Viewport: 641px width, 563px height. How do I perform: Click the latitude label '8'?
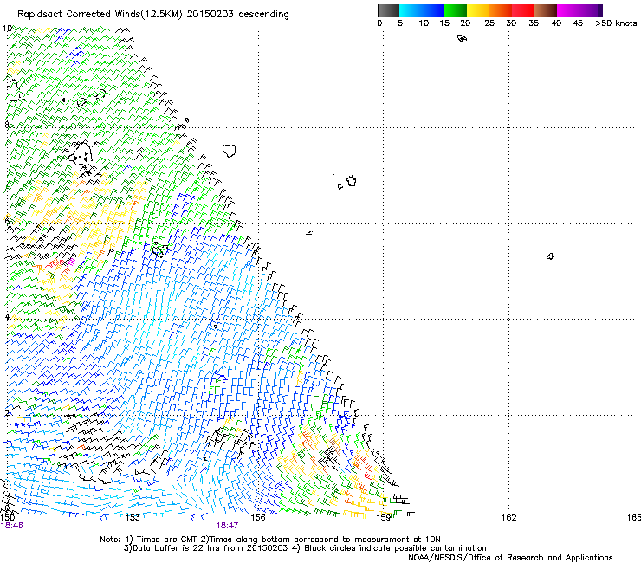(x=7, y=125)
